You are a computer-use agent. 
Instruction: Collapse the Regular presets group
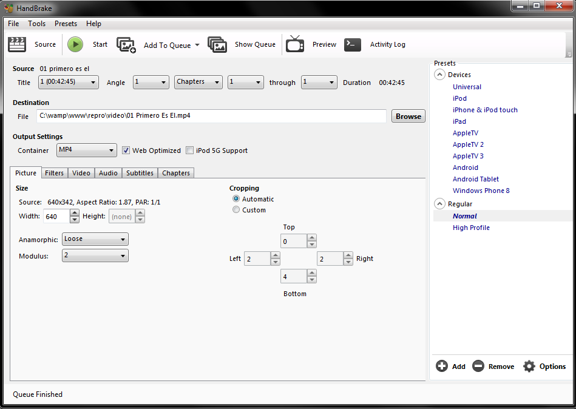pos(439,204)
